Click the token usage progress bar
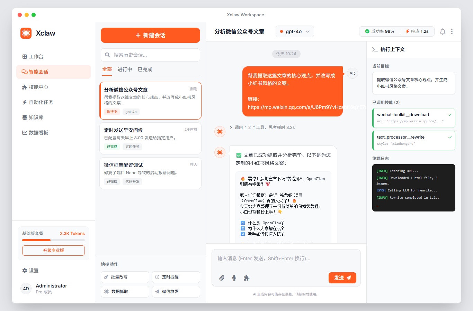 click(53, 240)
